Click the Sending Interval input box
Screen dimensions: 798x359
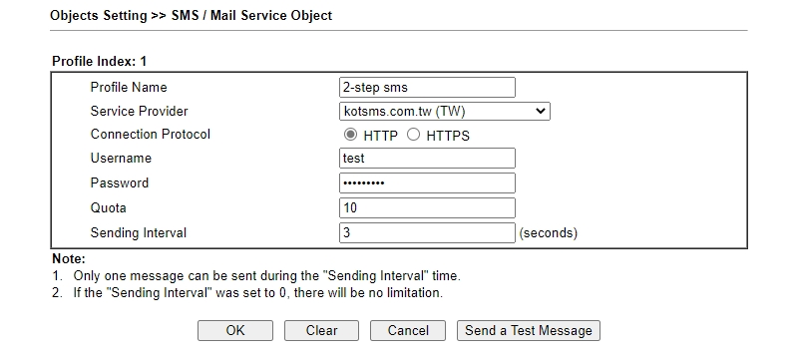(427, 233)
